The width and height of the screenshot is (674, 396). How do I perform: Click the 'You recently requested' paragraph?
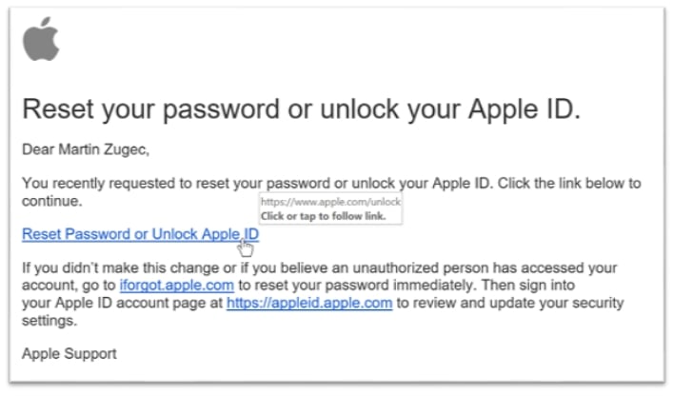coord(331,191)
